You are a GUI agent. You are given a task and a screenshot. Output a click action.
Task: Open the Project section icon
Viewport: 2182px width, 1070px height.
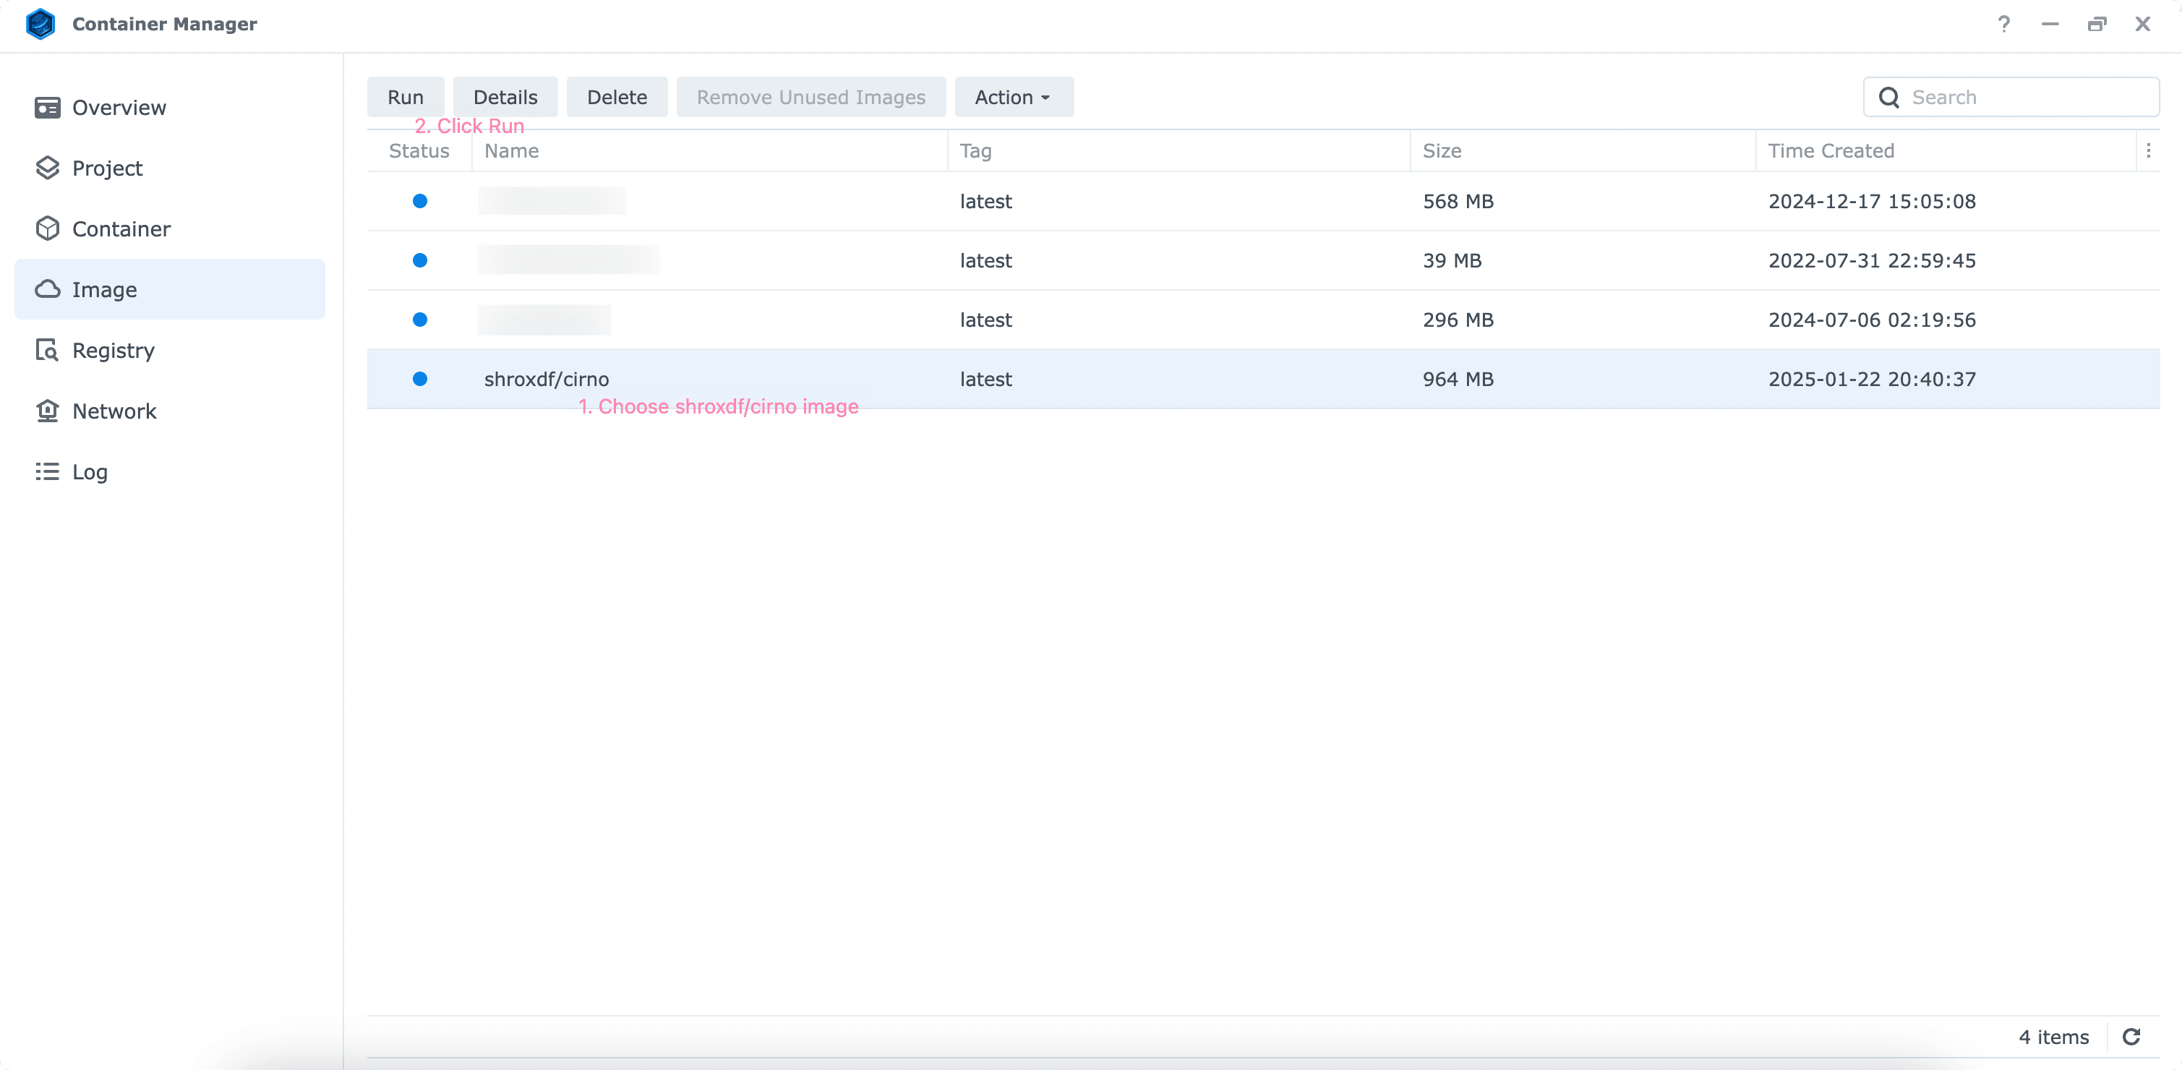(x=48, y=168)
